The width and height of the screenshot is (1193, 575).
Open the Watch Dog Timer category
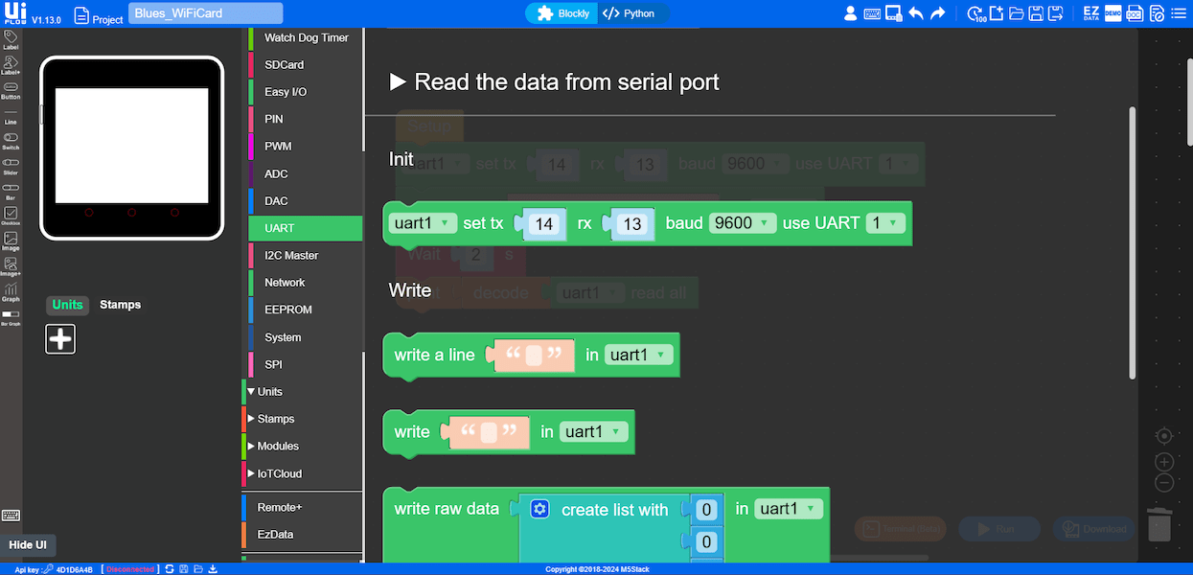tap(306, 38)
